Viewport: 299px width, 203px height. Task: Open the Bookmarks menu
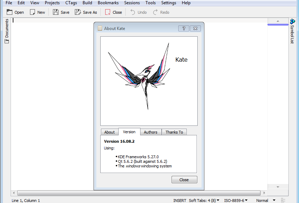(x=108, y=3)
